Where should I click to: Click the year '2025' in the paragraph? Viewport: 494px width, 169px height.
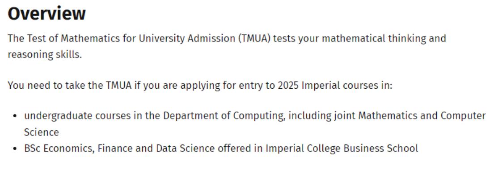[x=288, y=86]
